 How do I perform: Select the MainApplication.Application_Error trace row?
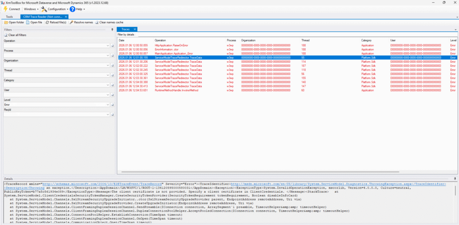[287, 53]
